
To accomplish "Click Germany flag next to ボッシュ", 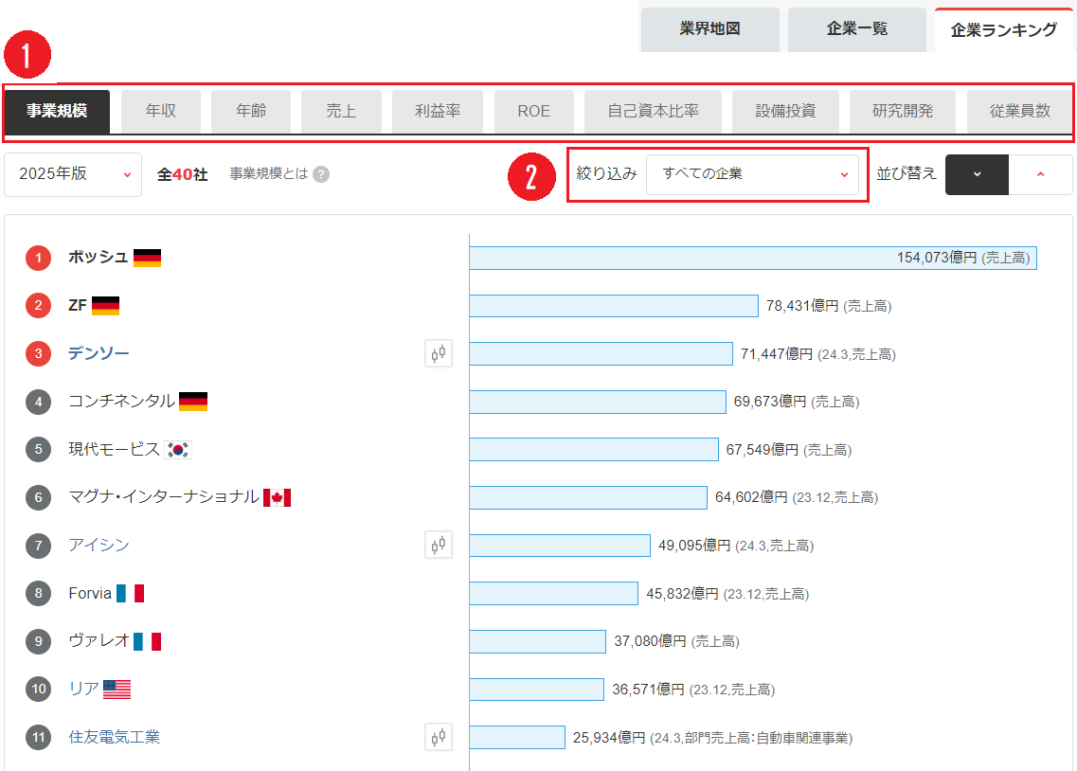I will point(147,259).
